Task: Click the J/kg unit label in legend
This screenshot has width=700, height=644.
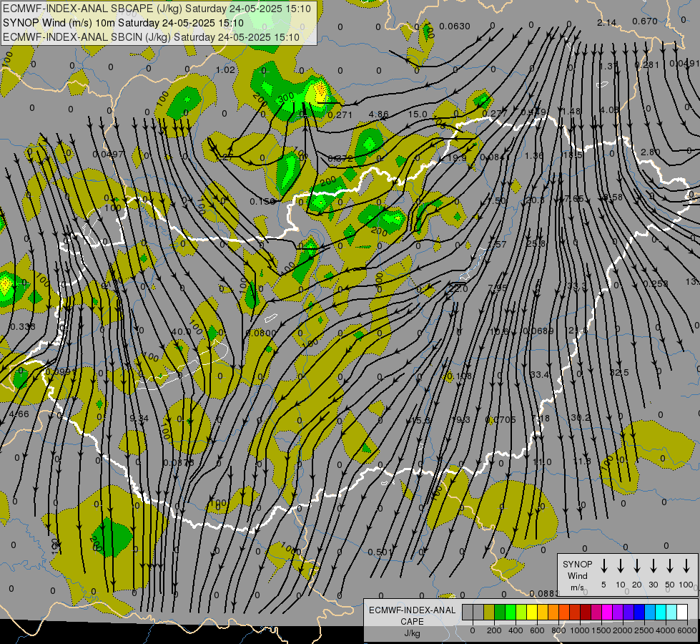Action: (x=412, y=633)
